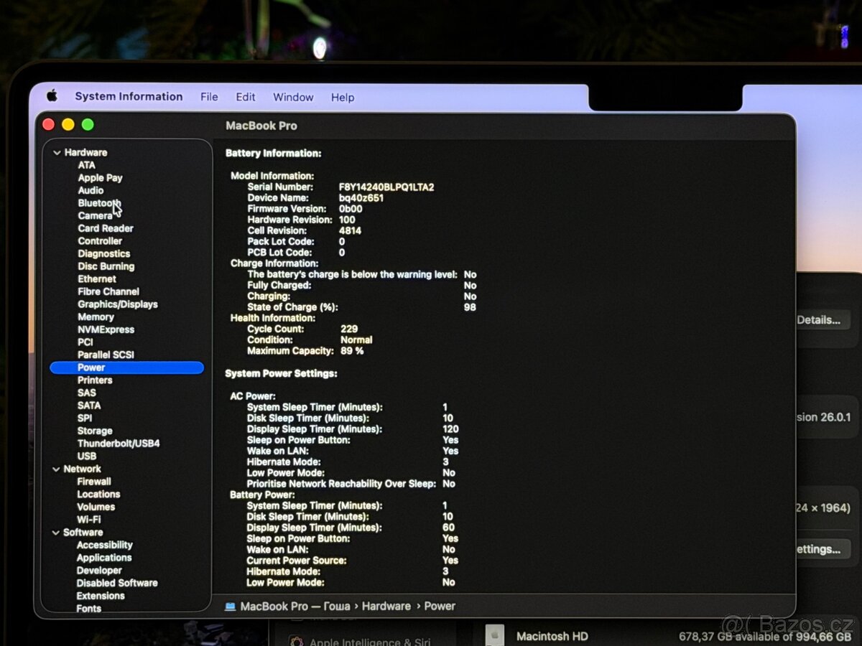Select USB in the sidebar
The height and width of the screenshot is (646, 862).
pyautogui.click(x=87, y=456)
